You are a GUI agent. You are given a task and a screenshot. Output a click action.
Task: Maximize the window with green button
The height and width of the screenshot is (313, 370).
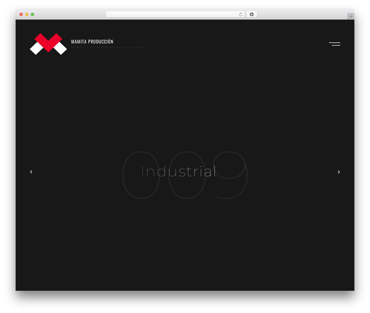[32, 14]
